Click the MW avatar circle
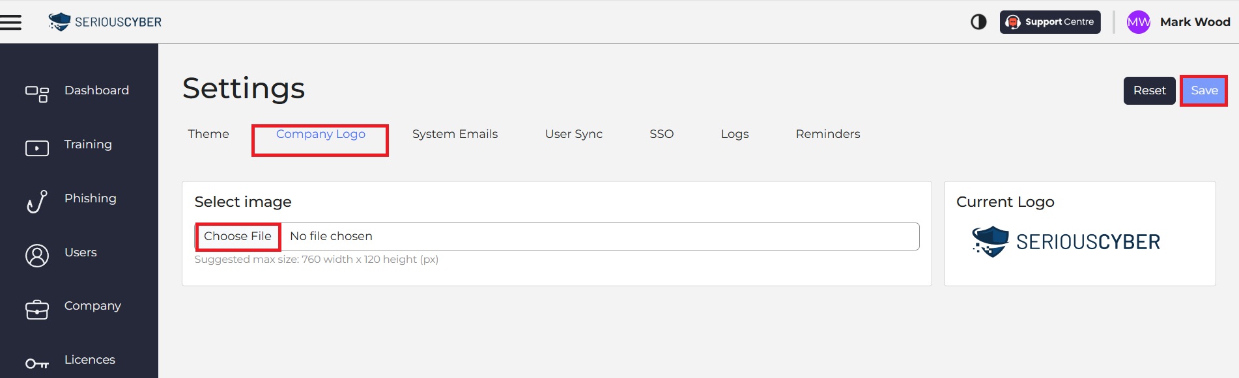 coord(1138,22)
